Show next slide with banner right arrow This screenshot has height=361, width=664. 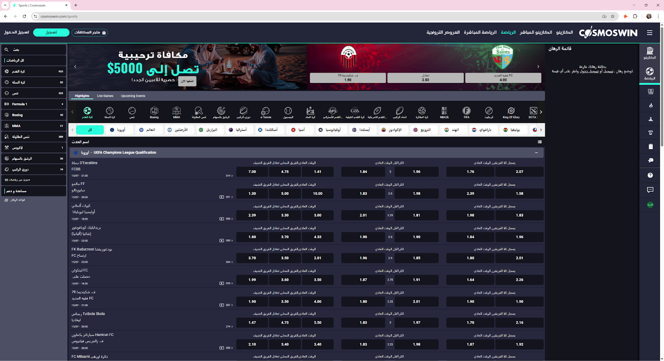(538, 66)
